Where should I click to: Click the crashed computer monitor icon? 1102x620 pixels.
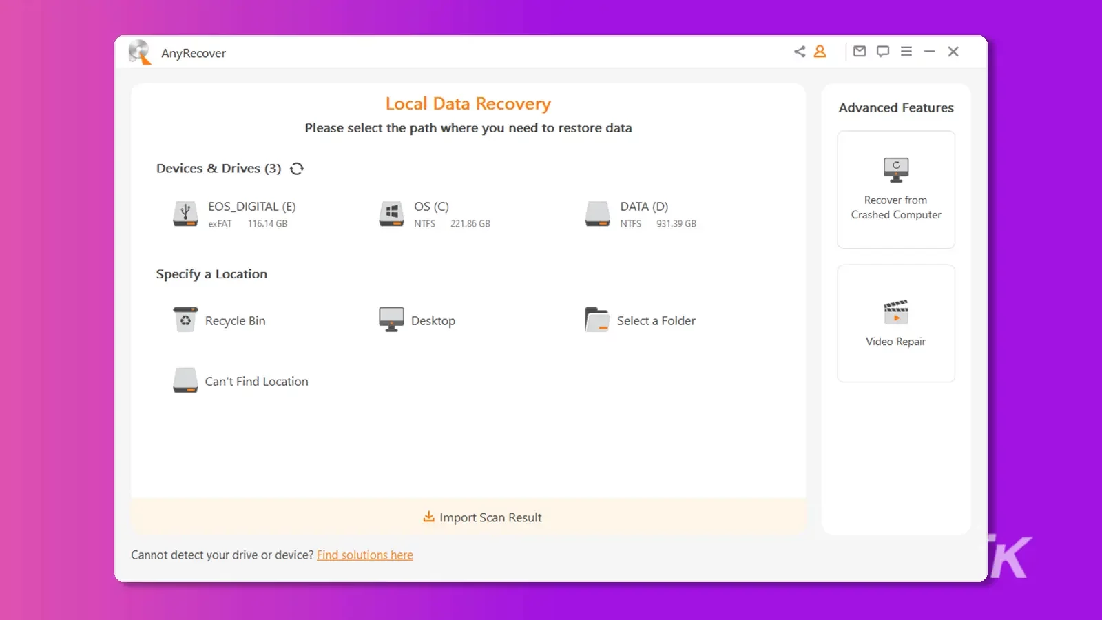tap(896, 169)
